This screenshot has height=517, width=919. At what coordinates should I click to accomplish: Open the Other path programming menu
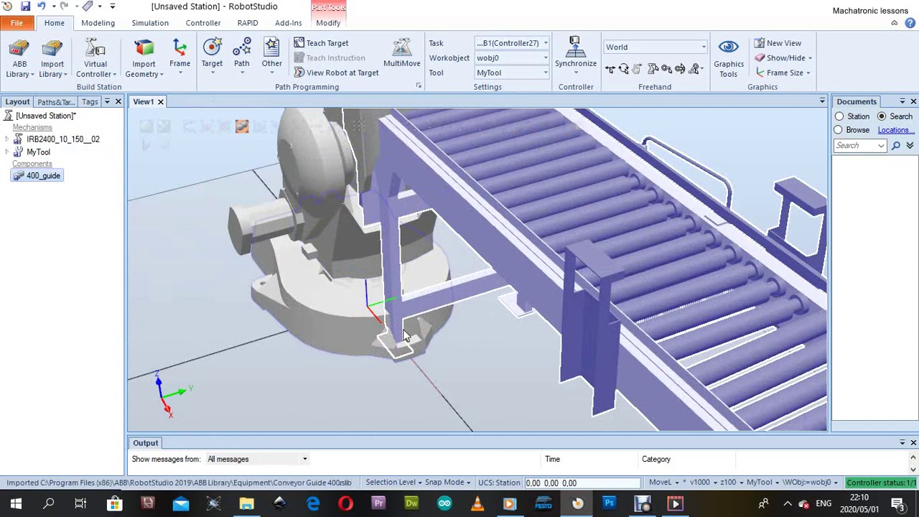tap(271, 54)
